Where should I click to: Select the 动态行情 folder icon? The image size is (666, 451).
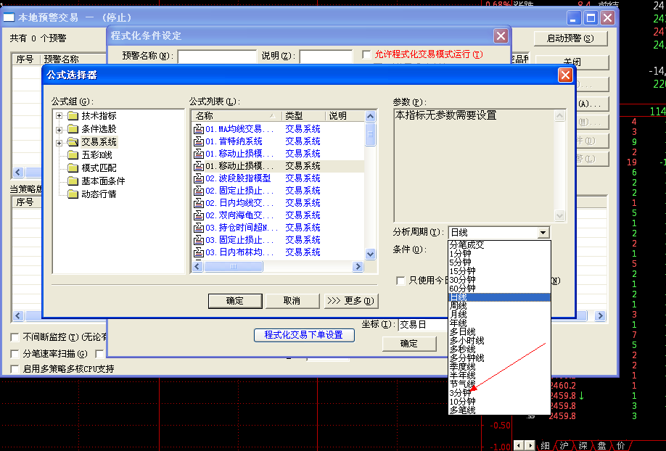click(73, 194)
